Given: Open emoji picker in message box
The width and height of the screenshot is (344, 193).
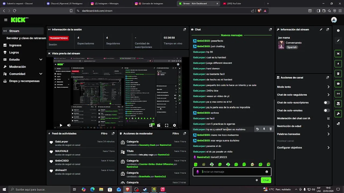Looking at the screenshot, I should pyautogui.click(x=267, y=172).
